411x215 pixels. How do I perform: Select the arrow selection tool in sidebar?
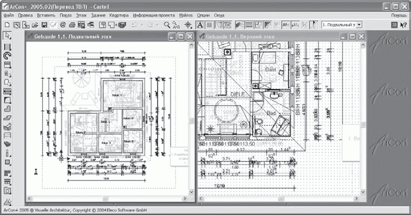[x=7, y=35]
